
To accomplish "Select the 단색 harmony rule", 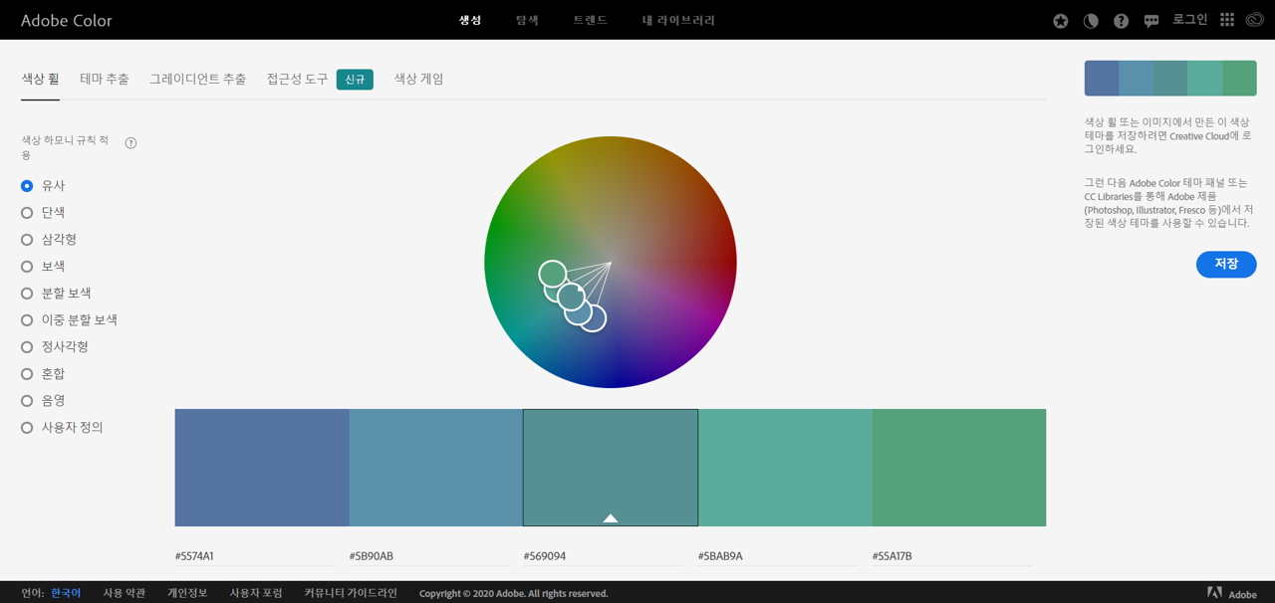I will click(x=44, y=213).
